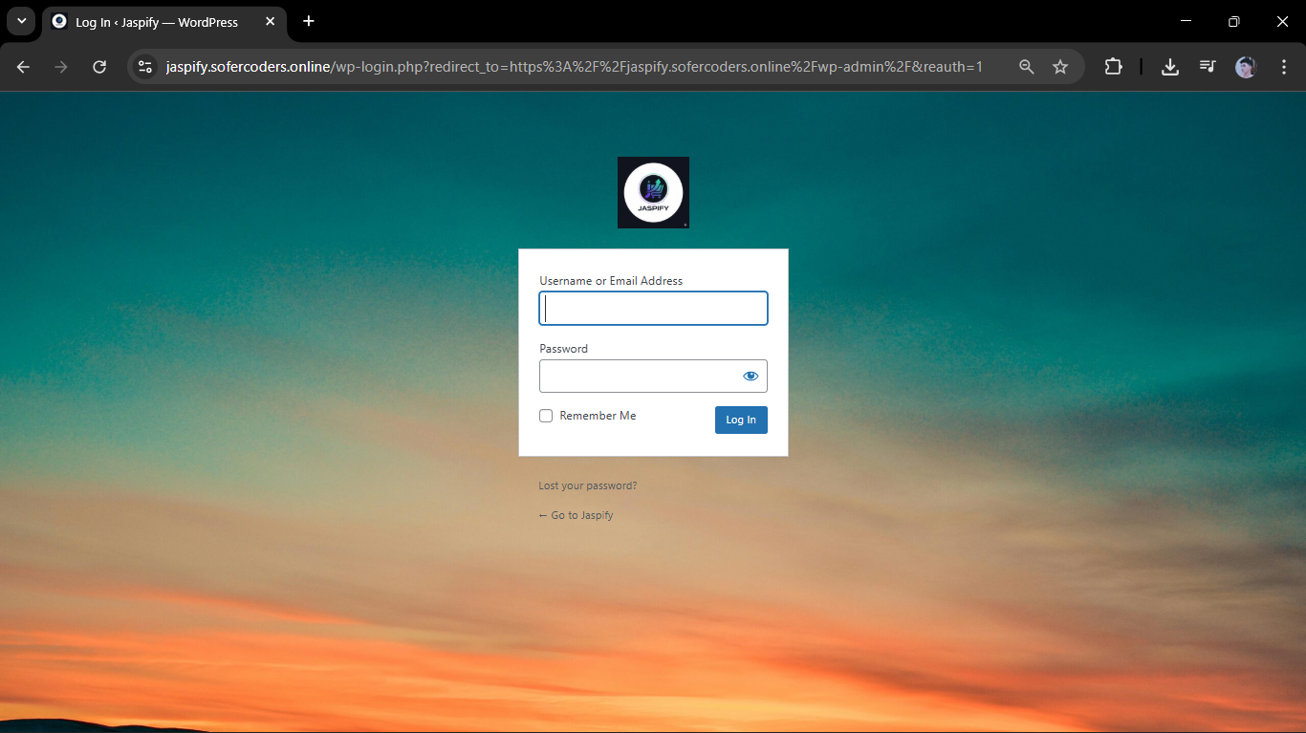Click the page reload icon
This screenshot has width=1306, height=733.
tap(98, 67)
